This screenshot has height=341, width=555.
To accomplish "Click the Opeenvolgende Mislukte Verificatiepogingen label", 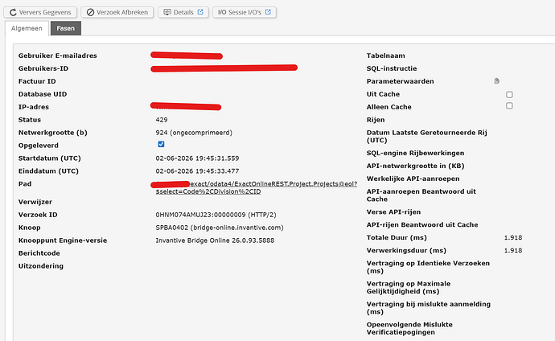I will point(409,329).
